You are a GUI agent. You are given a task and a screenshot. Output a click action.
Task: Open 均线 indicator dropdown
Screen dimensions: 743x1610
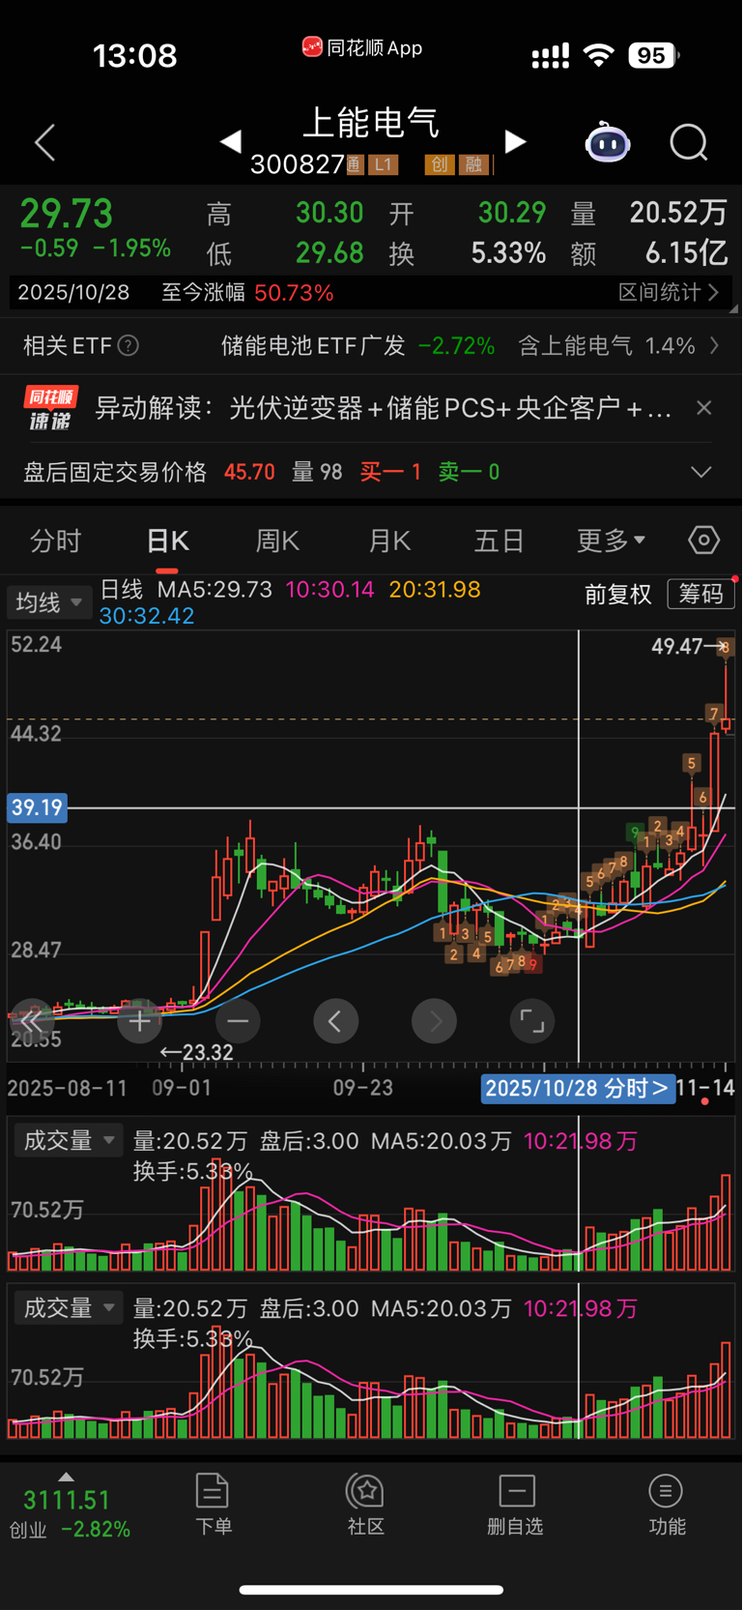(49, 602)
